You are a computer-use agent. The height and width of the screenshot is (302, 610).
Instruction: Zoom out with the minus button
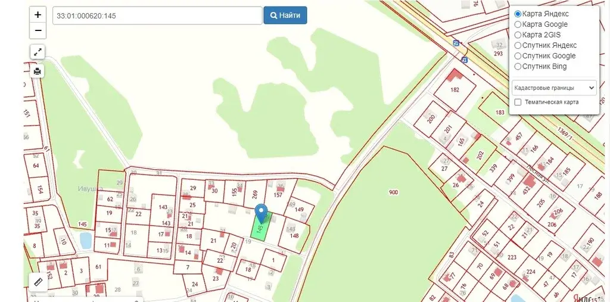click(x=38, y=30)
